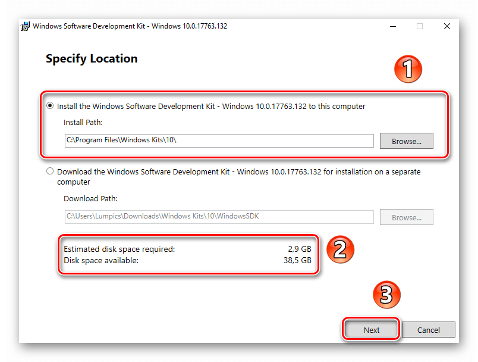Click the window title text
The image size is (478, 362).
click(130, 26)
